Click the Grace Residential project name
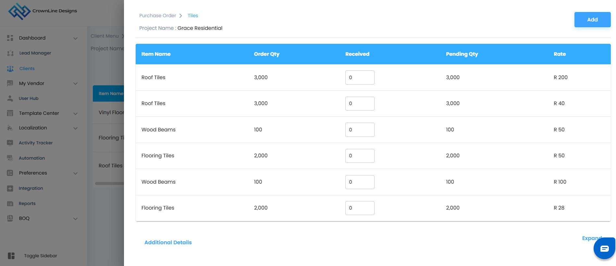Viewport: 616px width, 266px height. tap(200, 28)
